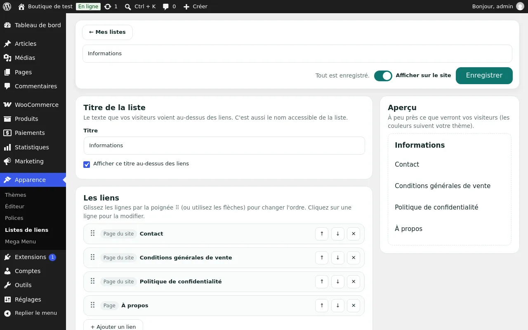Collapse the admin menu with Replier le menu
The height and width of the screenshot is (330, 528).
33,313
